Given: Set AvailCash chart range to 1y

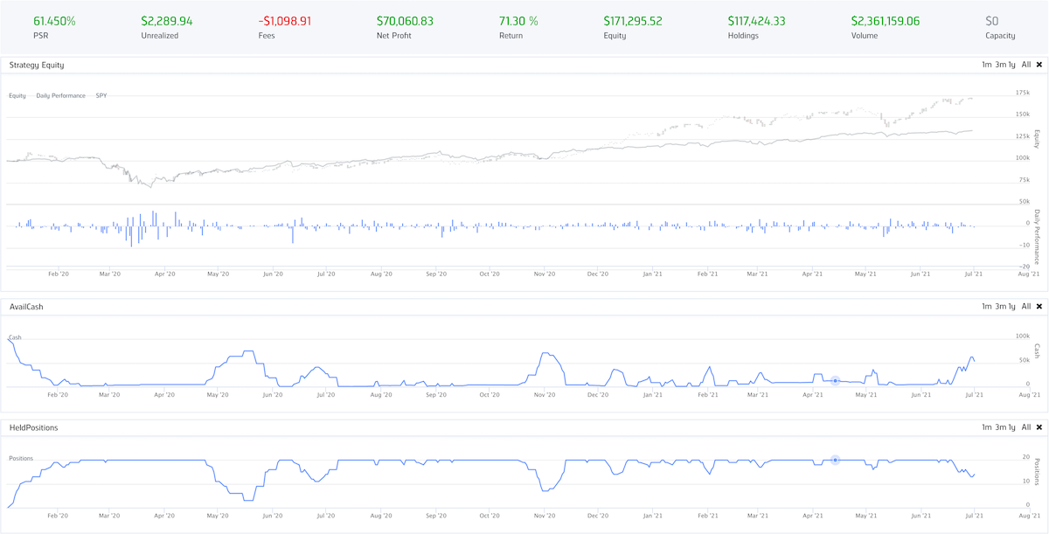Looking at the screenshot, I should pos(1012,307).
